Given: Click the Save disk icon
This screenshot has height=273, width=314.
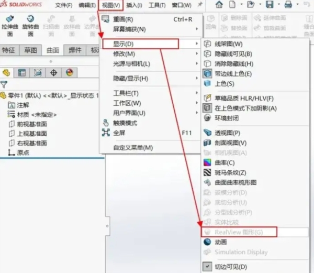Looking at the screenshot, I should (270, 4).
